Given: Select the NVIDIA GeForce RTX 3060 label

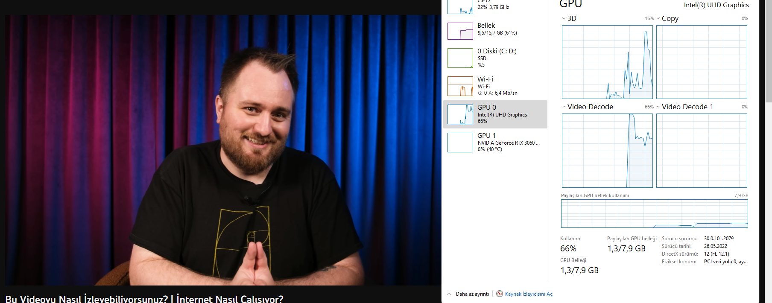Looking at the screenshot, I should [x=509, y=143].
